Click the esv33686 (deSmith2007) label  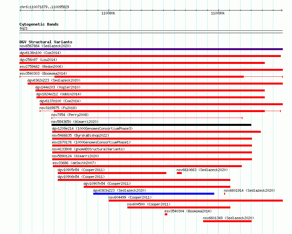(x=74, y=163)
